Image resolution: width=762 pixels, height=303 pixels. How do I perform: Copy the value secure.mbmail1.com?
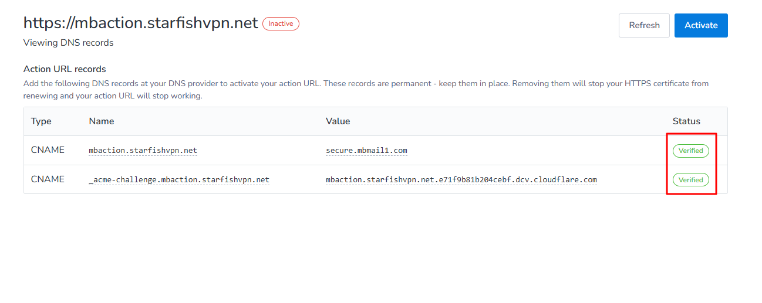click(366, 151)
